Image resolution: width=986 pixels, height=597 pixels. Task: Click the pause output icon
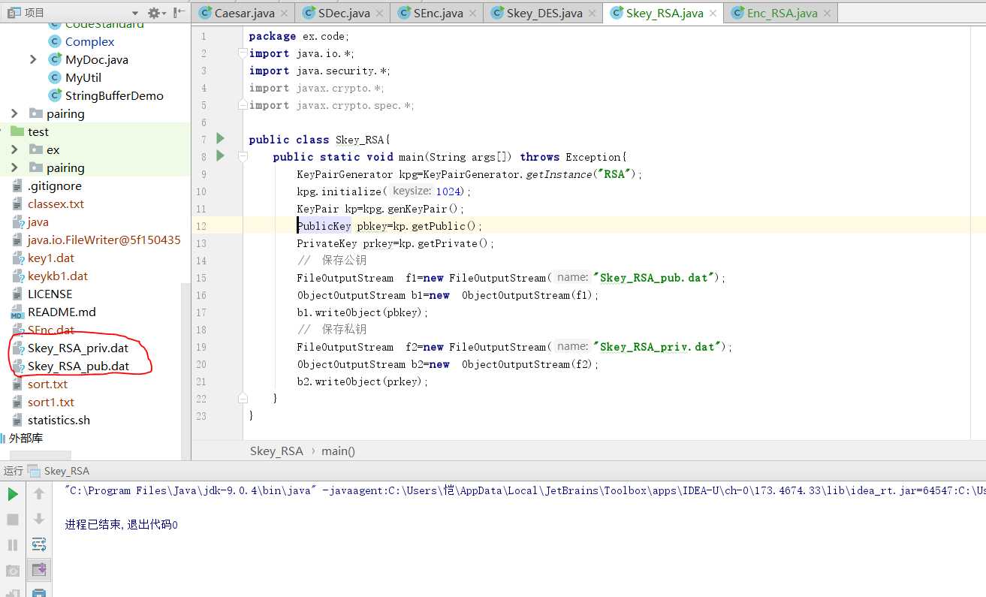[x=13, y=545]
